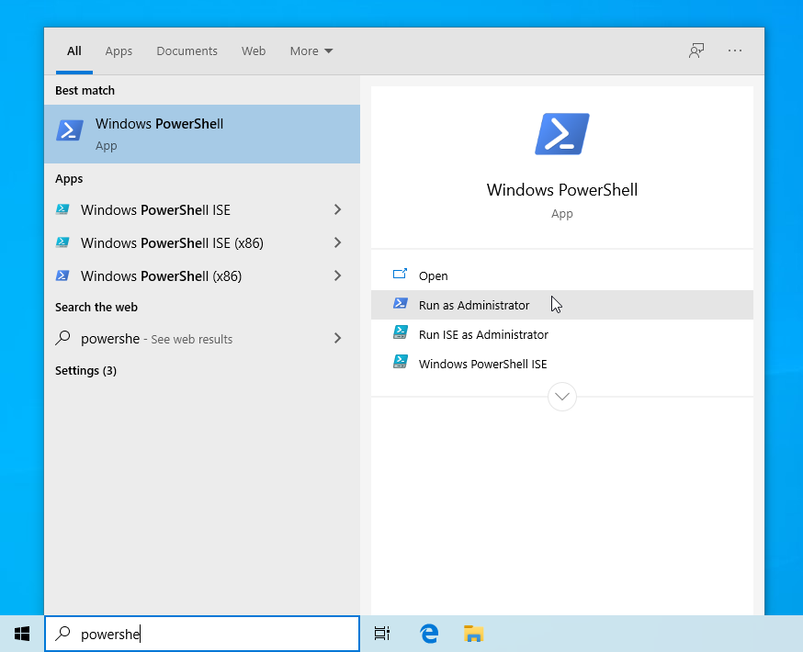
Task: Expand the actions list with down chevron
Action: click(561, 397)
